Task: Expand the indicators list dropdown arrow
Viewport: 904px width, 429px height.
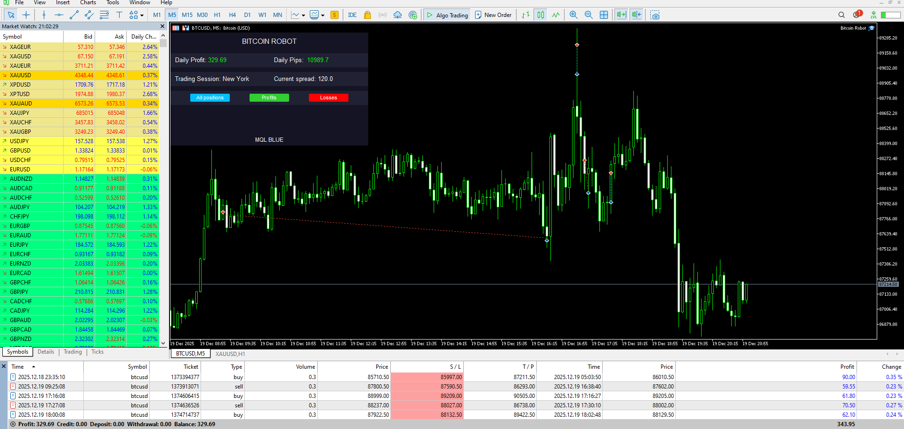Action: (323, 15)
